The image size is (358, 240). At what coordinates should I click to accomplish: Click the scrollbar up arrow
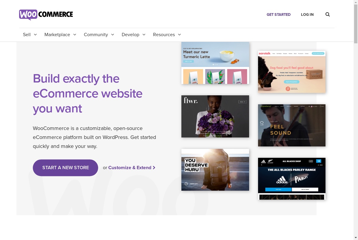[x=356, y=2]
